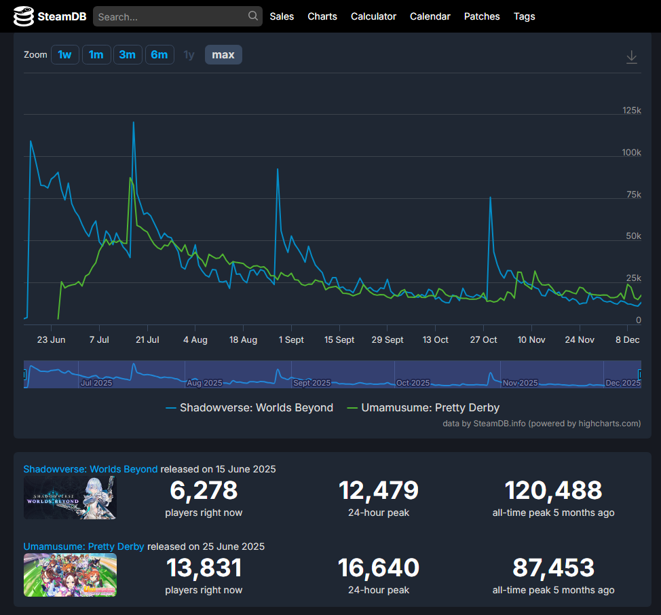
Task: Open the Charts menu item
Action: (322, 16)
